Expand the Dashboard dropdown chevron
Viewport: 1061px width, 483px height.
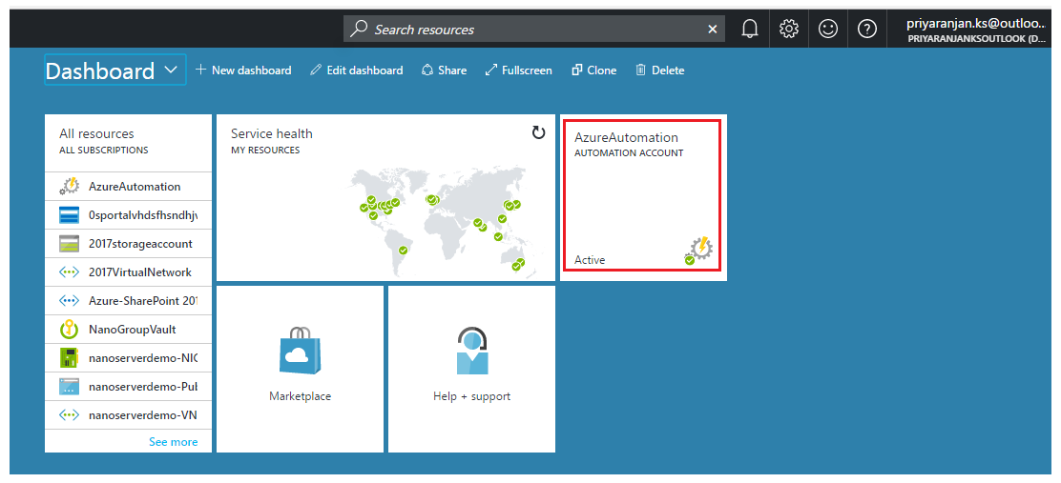[x=171, y=70]
